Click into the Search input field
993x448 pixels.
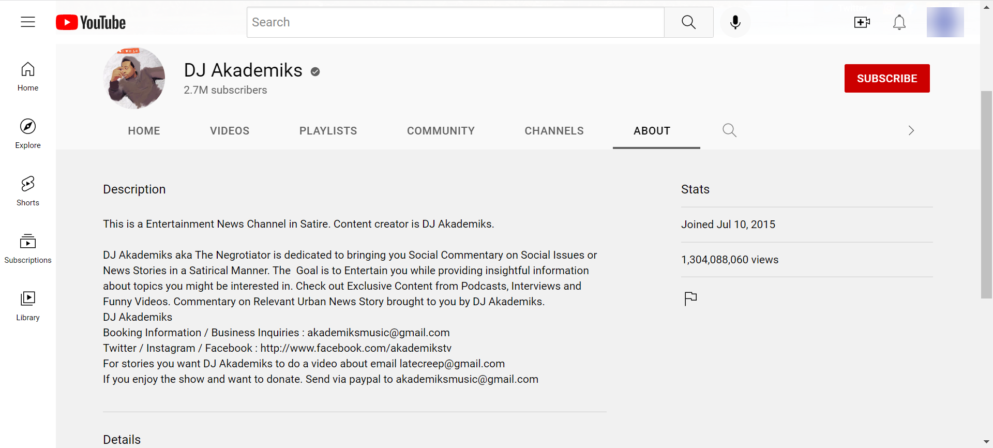(456, 22)
